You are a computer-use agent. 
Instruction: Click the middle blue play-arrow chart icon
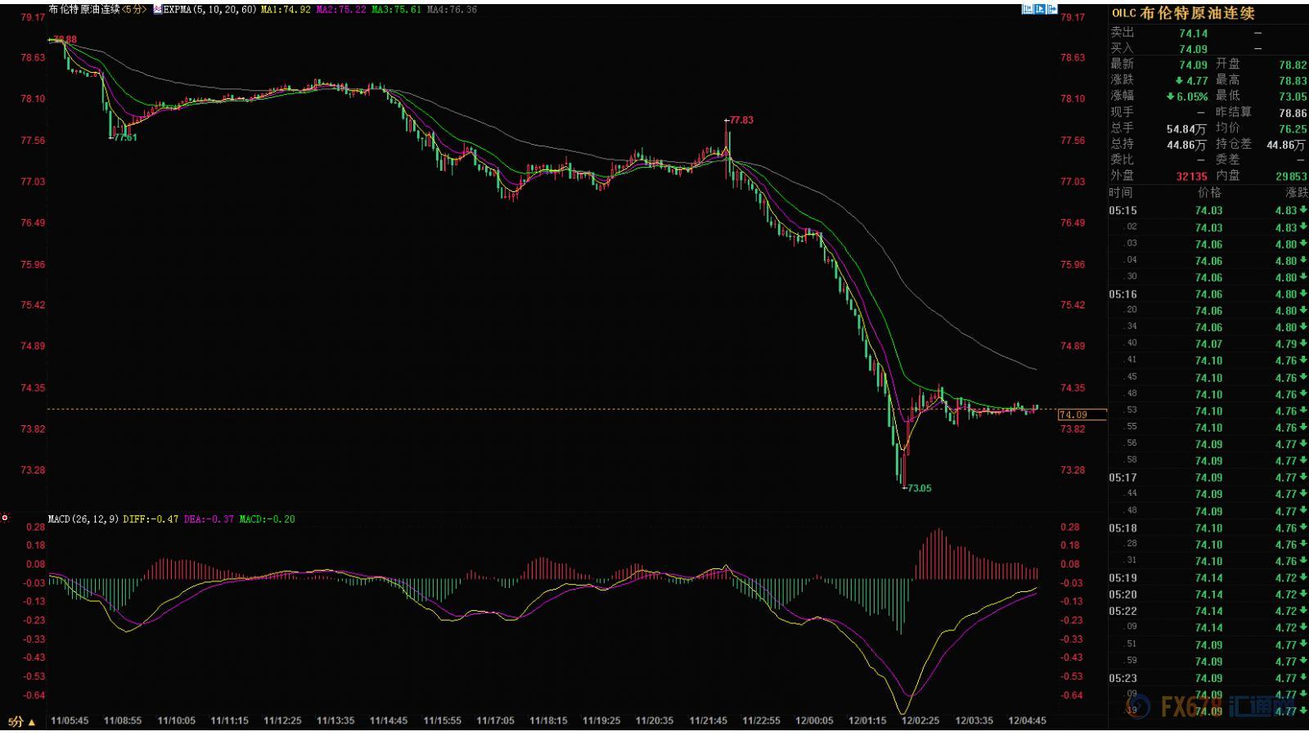pyautogui.click(x=1041, y=9)
